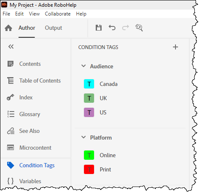Image resolution: width=199 pixels, height=192 pixels.
Task: Add a new condition tag with plus
Action: pos(175,47)
